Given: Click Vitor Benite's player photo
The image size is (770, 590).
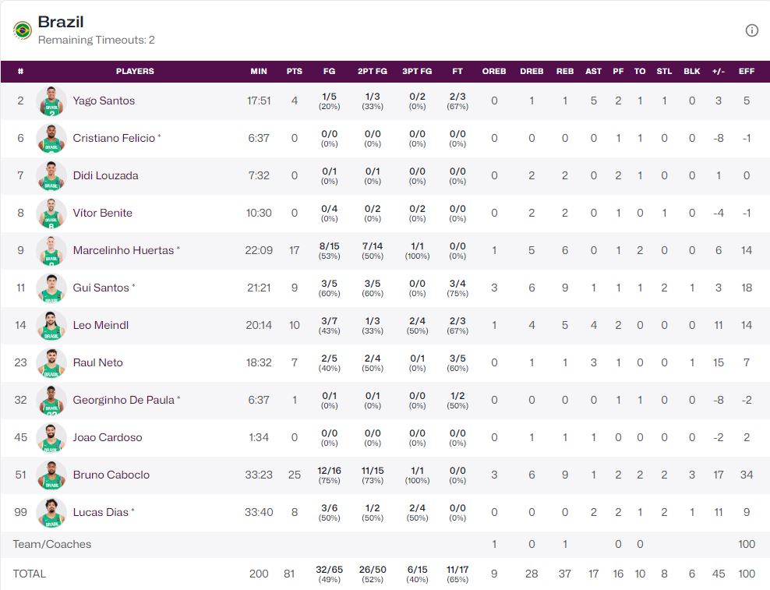Looking at the screenshot, I should tap(51, 214).
